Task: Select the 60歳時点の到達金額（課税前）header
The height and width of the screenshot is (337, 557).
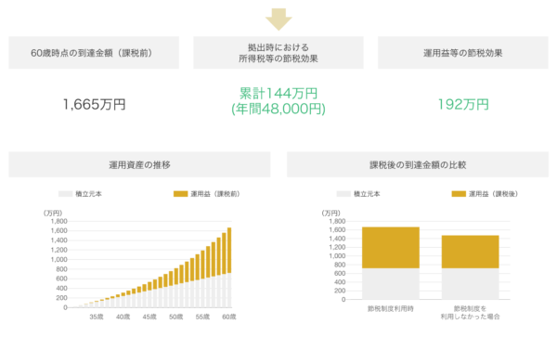Action: [x=94, y=53]
